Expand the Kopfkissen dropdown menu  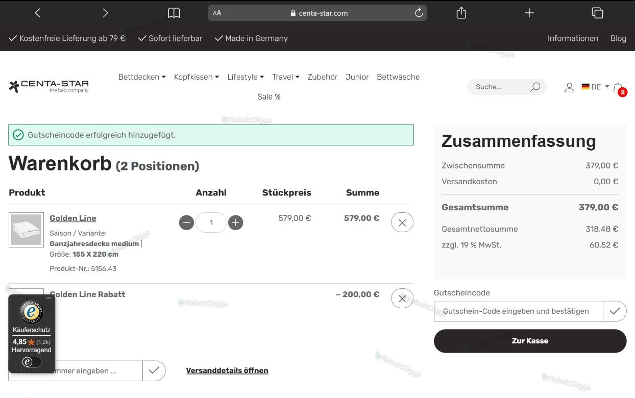pyautogui.click(x=197, y=77)
